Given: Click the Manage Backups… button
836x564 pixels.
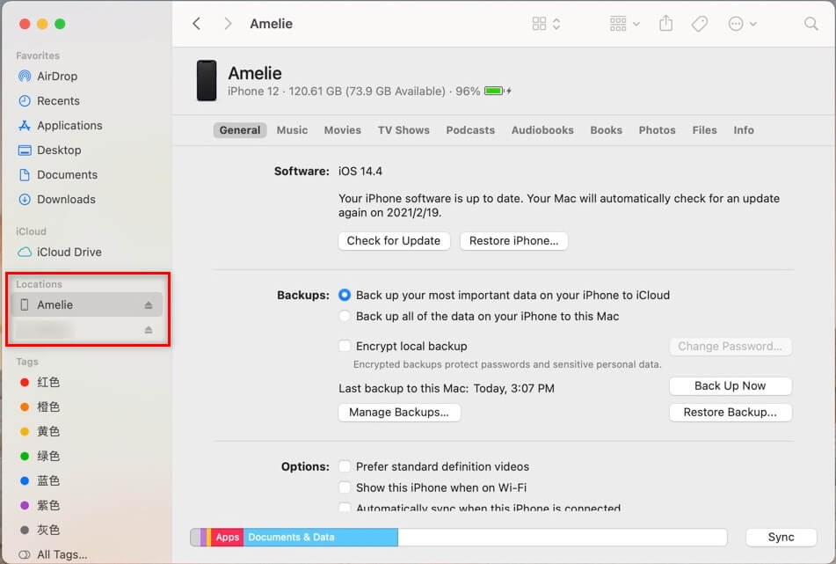Looking at the screenshot, I should point(399,413).
